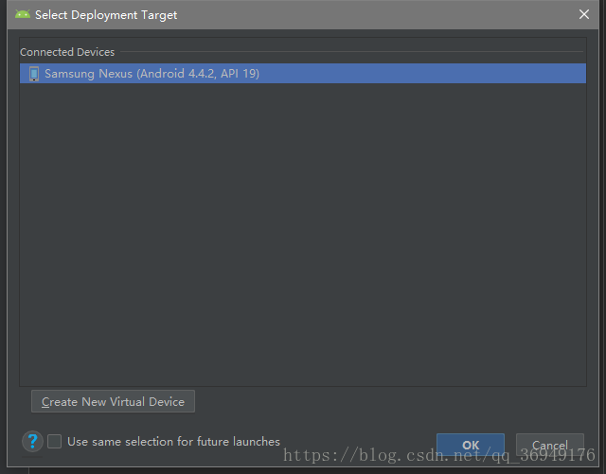Screen dimensions: 606x474
Task: Click the 'Connected Devices' section heading
Action: [x=67, y=52]
